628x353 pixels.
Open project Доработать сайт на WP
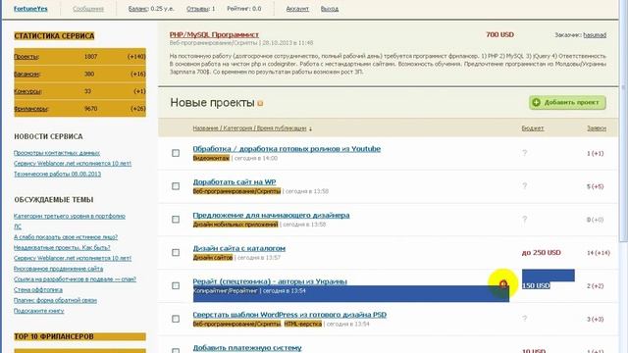(235, 182)
